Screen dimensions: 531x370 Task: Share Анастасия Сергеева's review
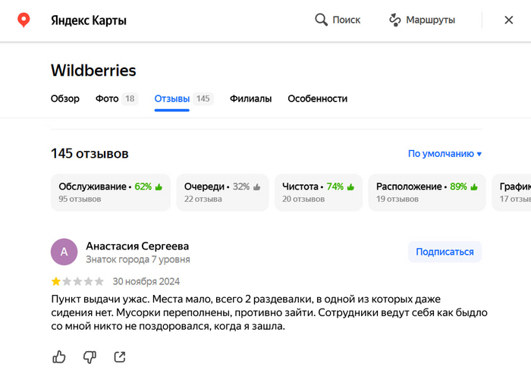click(x=119, y=356)
